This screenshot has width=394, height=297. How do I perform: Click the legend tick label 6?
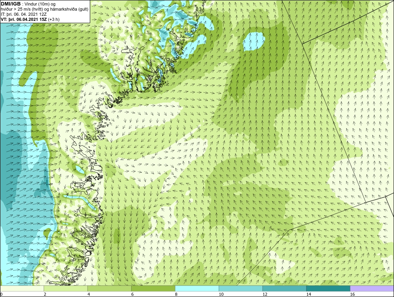[132, 294]
